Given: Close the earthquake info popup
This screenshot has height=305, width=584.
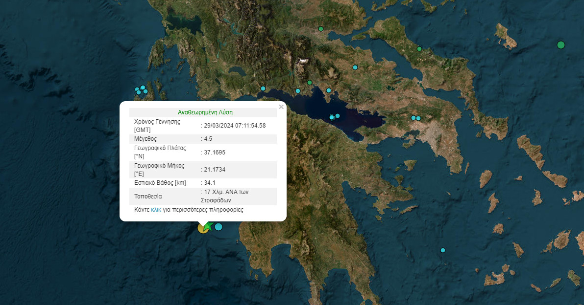Looking at the screenshot, I should pyautogui.click(x=281, y=107).
